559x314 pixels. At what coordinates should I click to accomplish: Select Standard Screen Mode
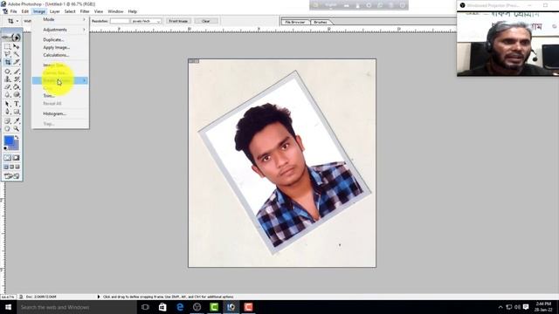click(x=6, y=167)
